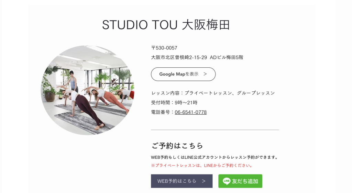Image resolution: width=352 pixels, height=193 pixels.
Task: Add friend via the green 友だち追加 button
Action: [x=240, y=181]
